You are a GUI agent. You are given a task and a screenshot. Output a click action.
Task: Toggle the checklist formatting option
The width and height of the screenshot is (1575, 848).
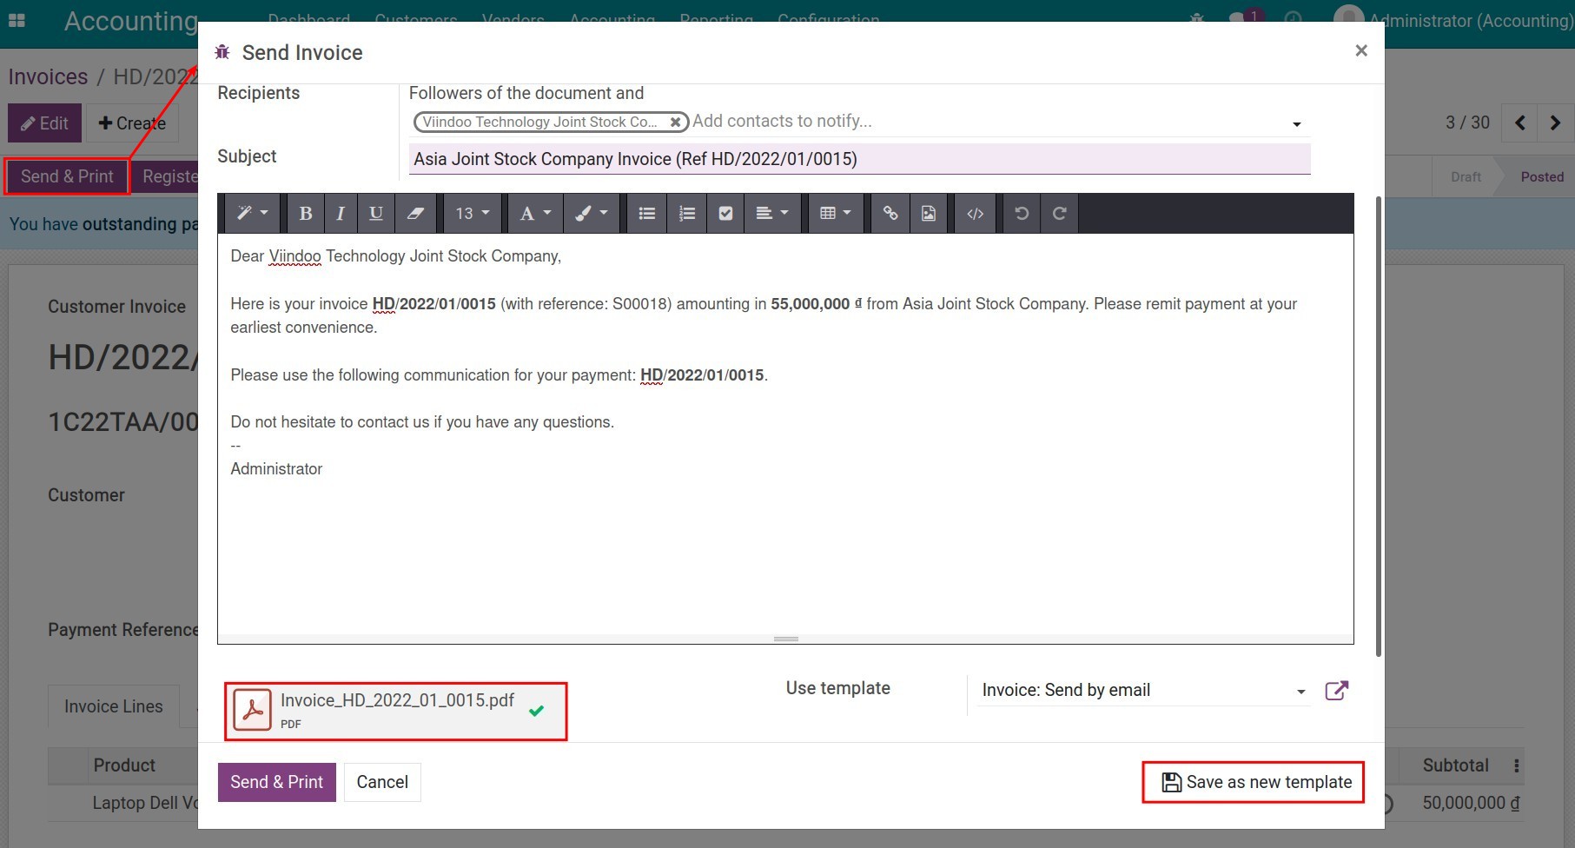pos(725,213)
